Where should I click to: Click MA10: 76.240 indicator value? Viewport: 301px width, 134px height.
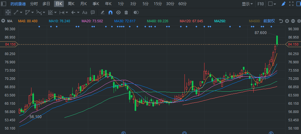coord(59,21)
